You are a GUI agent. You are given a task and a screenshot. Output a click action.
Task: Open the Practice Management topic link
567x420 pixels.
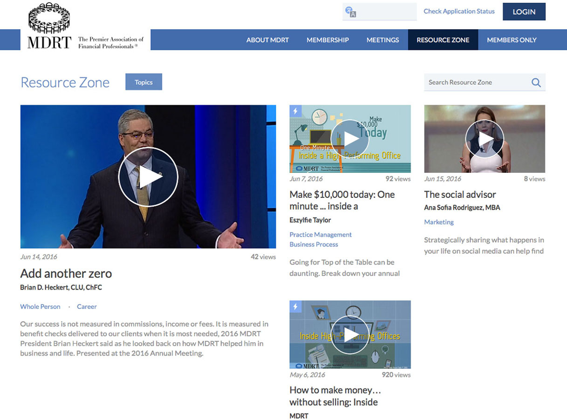[321, 235]
